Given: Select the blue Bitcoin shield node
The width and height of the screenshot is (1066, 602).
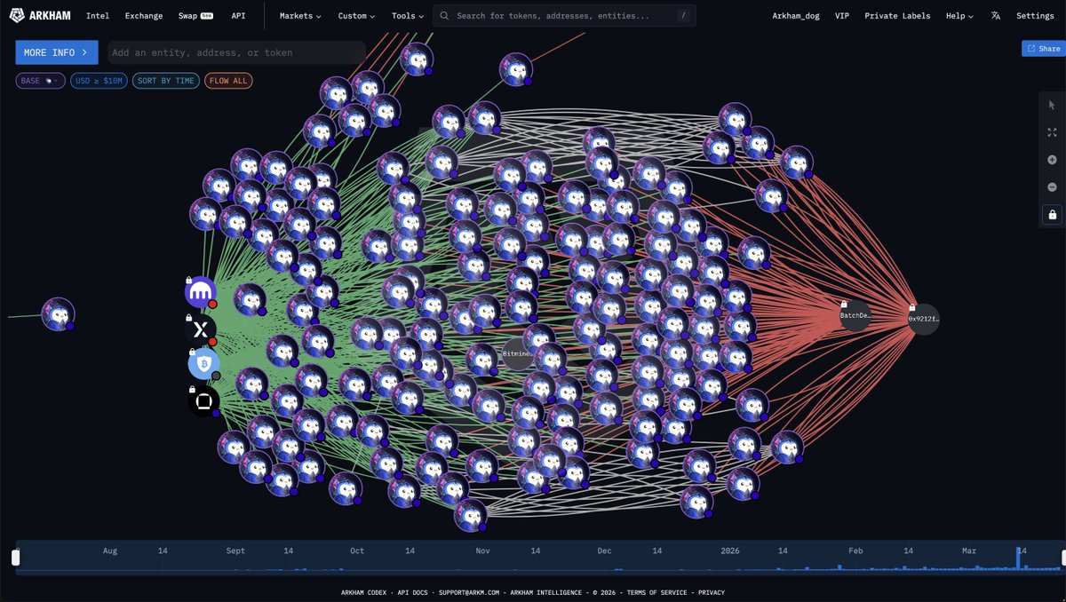Looking at the screenshot, I should coord(203,363).
